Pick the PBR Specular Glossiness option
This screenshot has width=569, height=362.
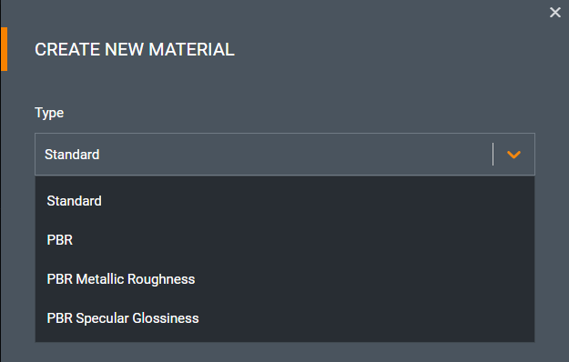click(x=285, y=318)
